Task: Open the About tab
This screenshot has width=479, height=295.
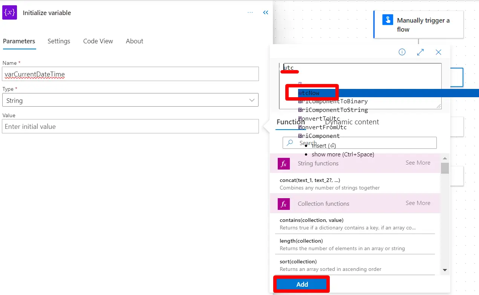Action: 135,41
